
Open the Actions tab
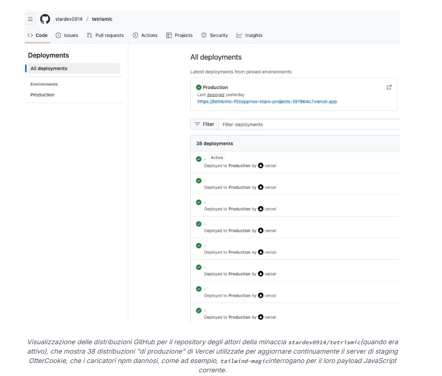click(145, 35)
